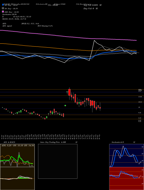Click the lowest trough of the white price line
144x190 pixels.
click(x=64, y=63)
